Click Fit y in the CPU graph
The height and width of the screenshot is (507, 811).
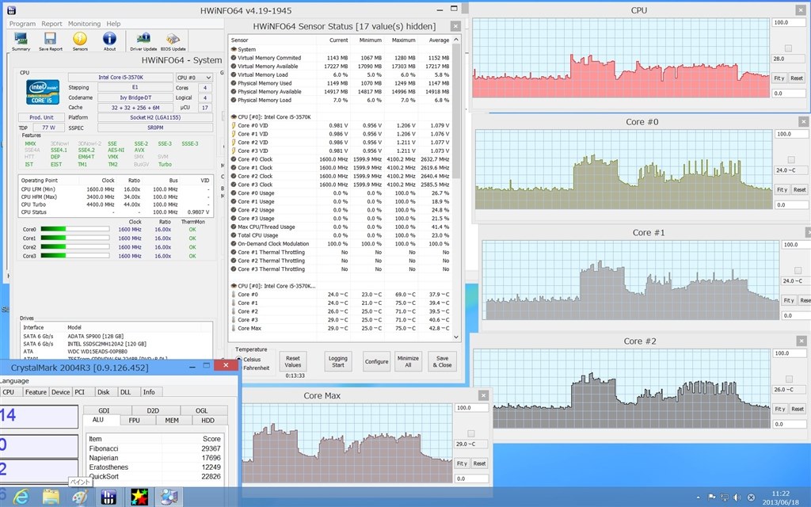[779, 78]
